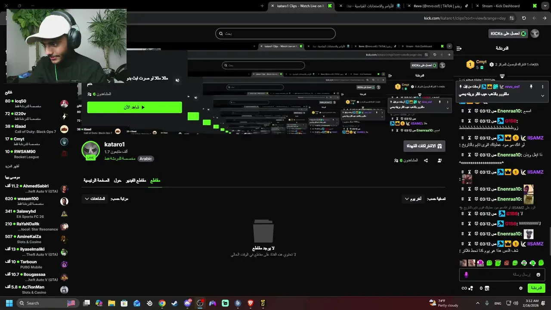Screen dimensions: 551x310
Task: Open pinned message three-dot options
Action: point(543,87)
